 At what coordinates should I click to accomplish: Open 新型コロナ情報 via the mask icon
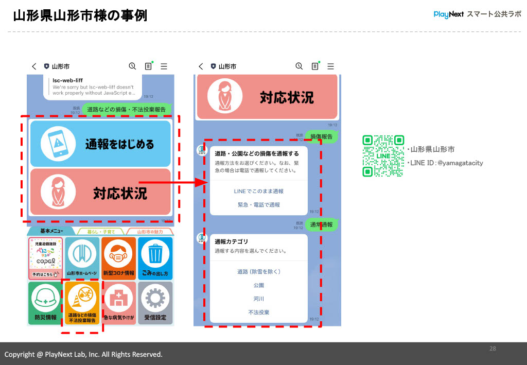[118, 258]
